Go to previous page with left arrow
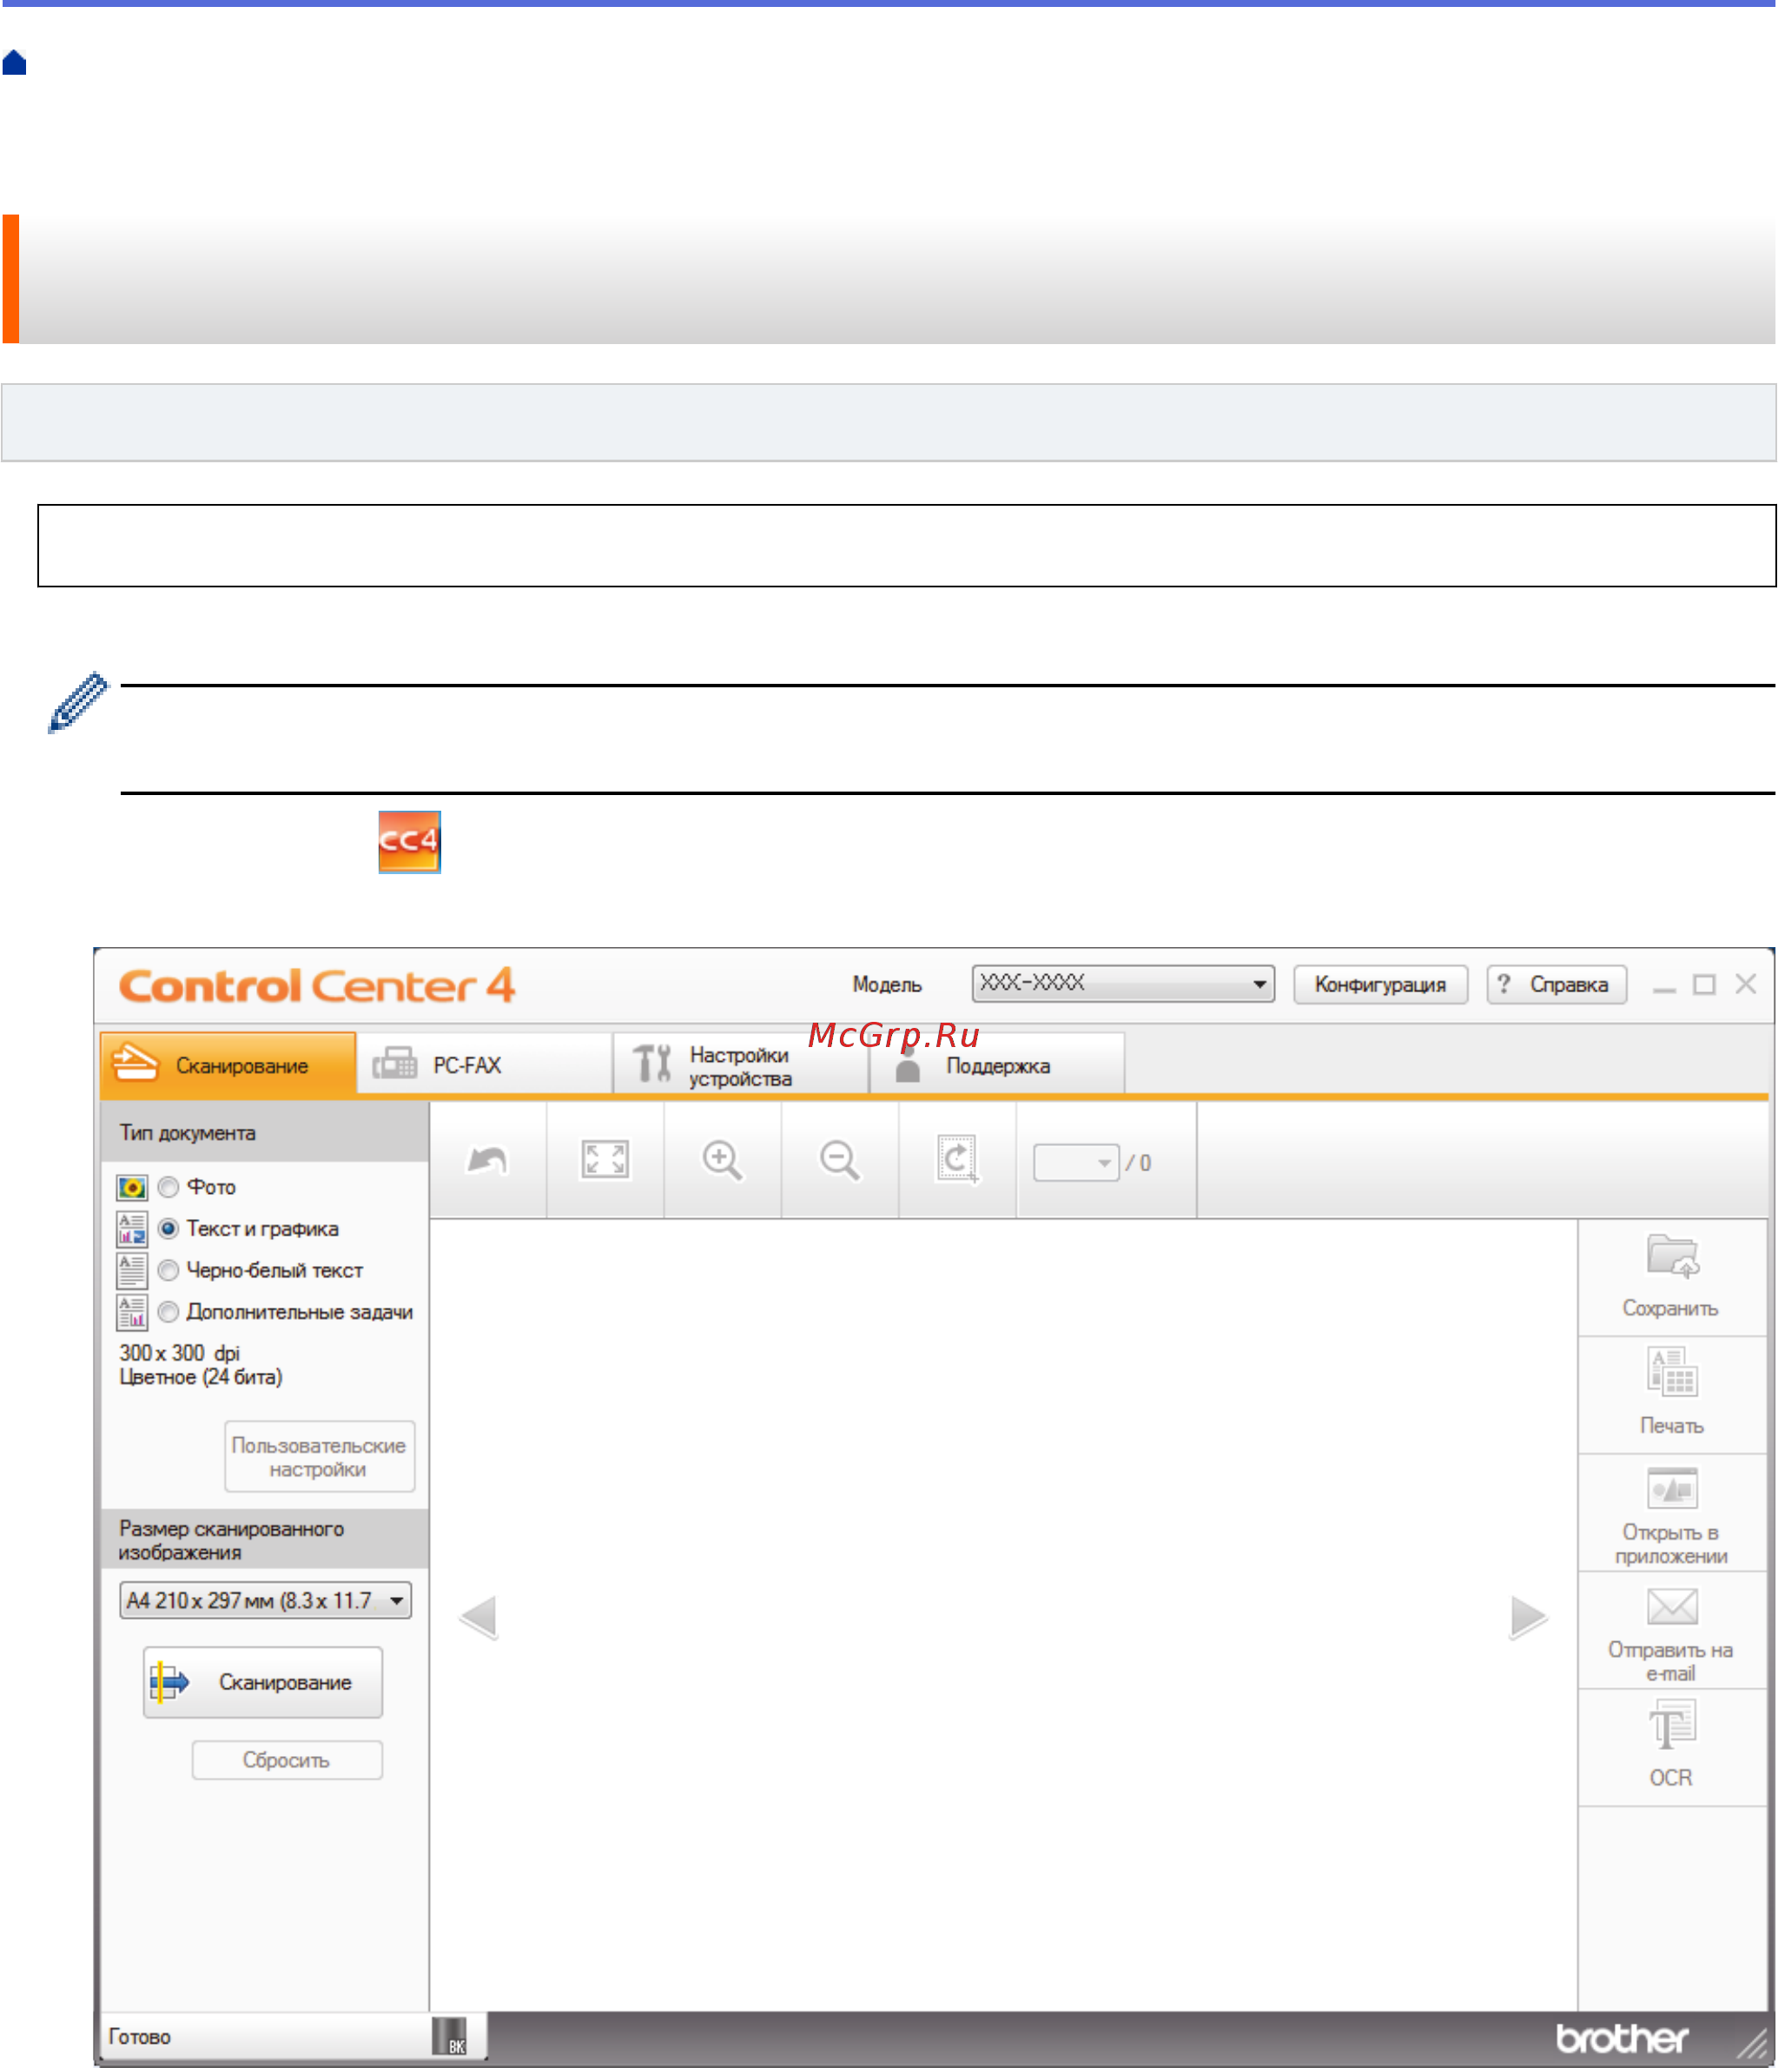 (x=479, y=1618)
